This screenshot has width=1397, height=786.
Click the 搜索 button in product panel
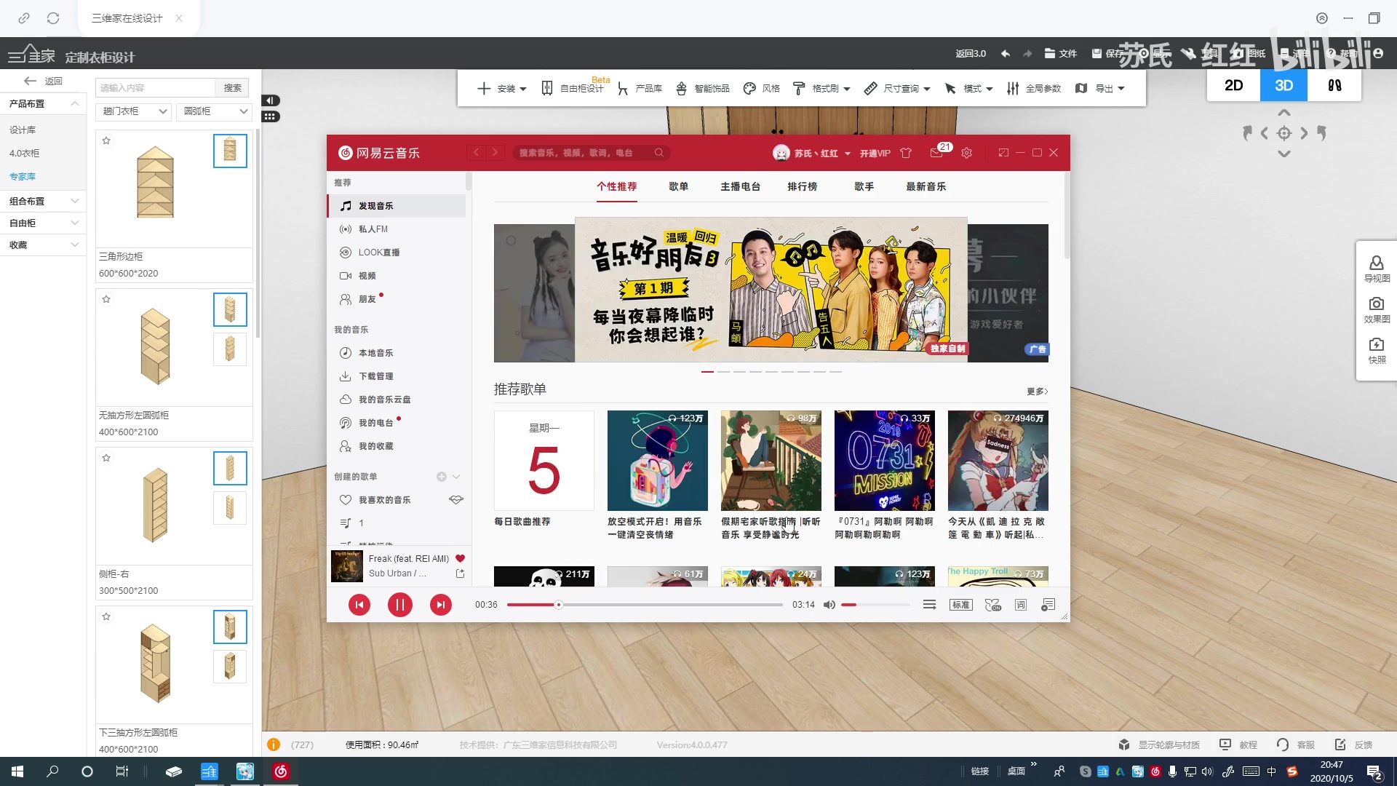[x=232, y=88]
